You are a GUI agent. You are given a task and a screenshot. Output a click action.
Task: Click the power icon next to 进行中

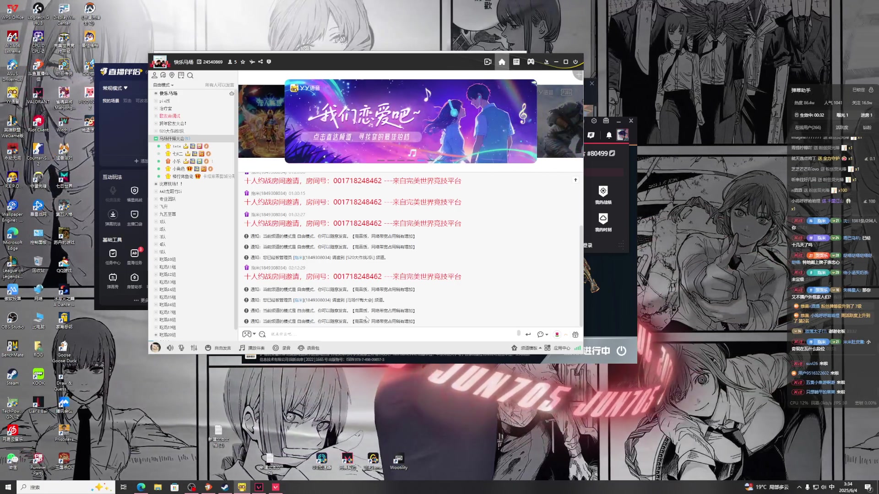pos(621,351)
